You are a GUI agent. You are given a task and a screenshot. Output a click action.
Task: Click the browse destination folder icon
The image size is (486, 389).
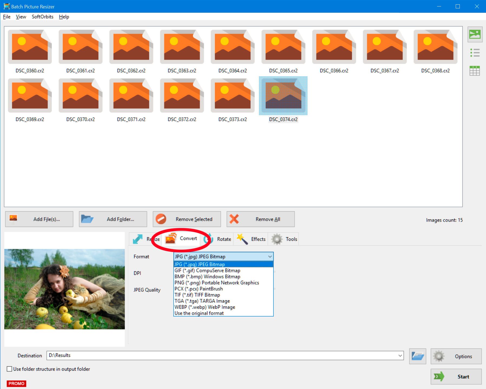(417, 356)
